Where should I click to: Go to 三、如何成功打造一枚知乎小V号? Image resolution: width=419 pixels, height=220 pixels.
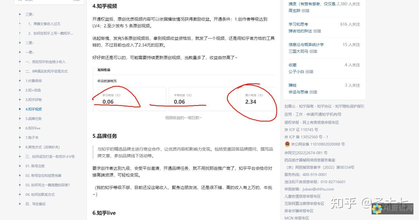pyautogui.click(x=50, y=156)
